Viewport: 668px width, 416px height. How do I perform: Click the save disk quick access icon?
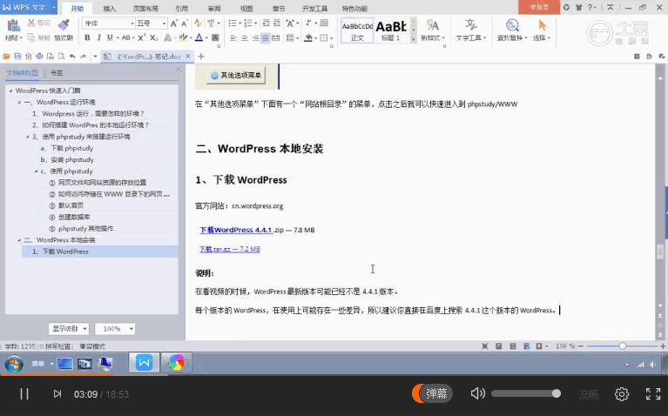17,57
